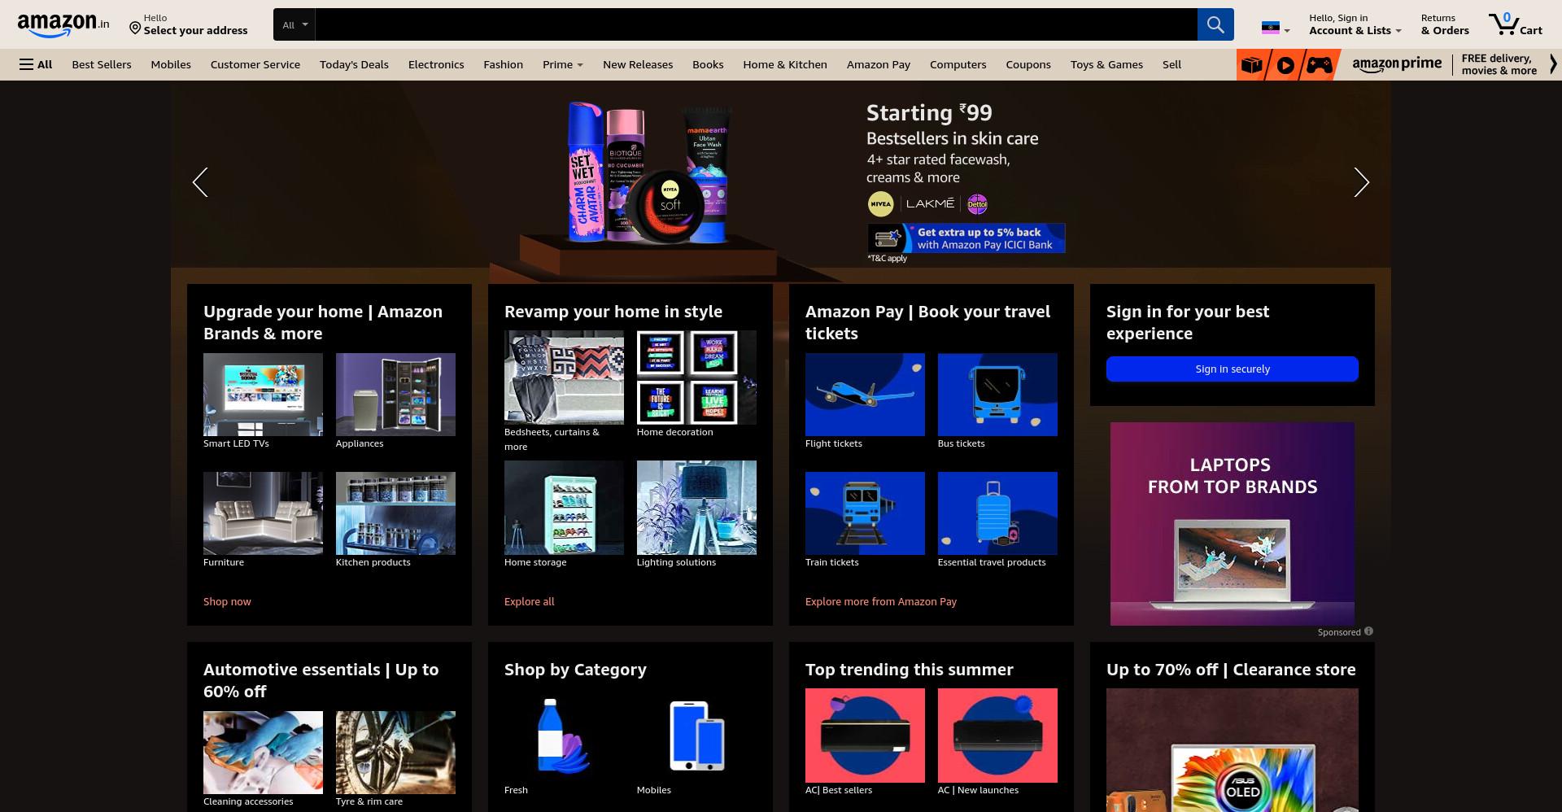The width and height of the screenshot is (1562, 812).
Task: Open the hamburger All menu
Action: point(36,64)
